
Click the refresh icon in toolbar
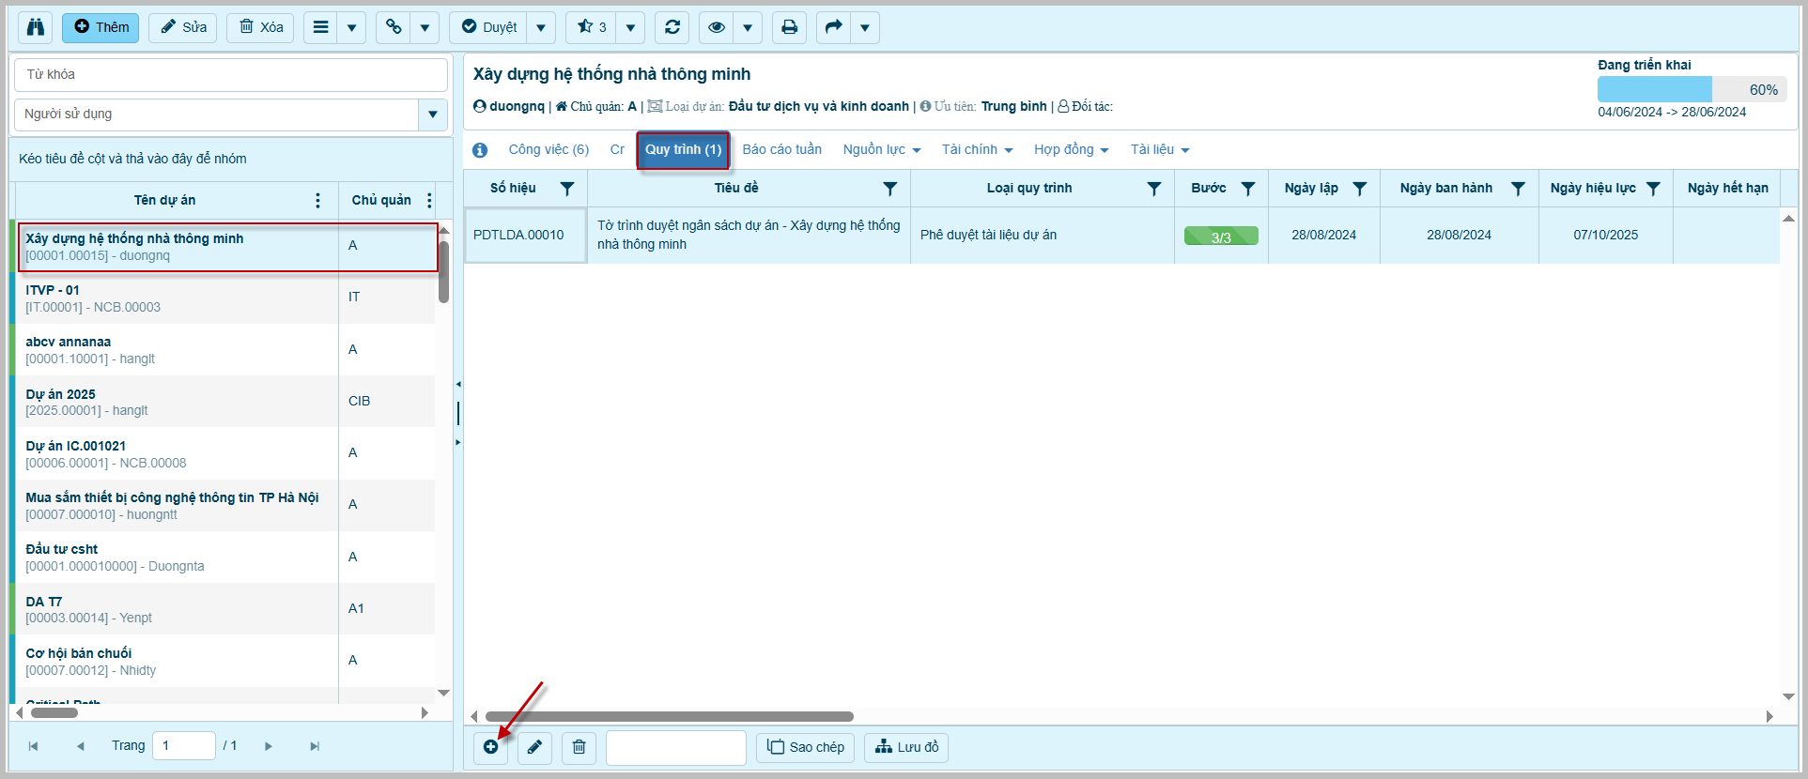pyautogui.click(x=672, y=27)
